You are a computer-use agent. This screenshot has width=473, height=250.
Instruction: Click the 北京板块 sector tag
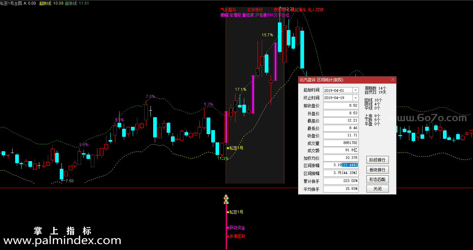tap(255, 10)
